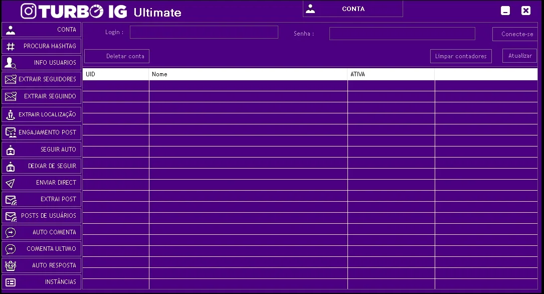544x294 pixels.
Task: Click the envelope icon for Extrair Seguidores
Action: [11, 79]
